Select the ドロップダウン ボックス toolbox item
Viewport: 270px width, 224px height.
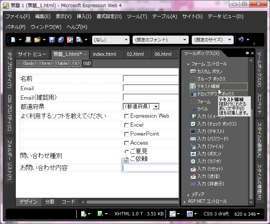point(219,94)
